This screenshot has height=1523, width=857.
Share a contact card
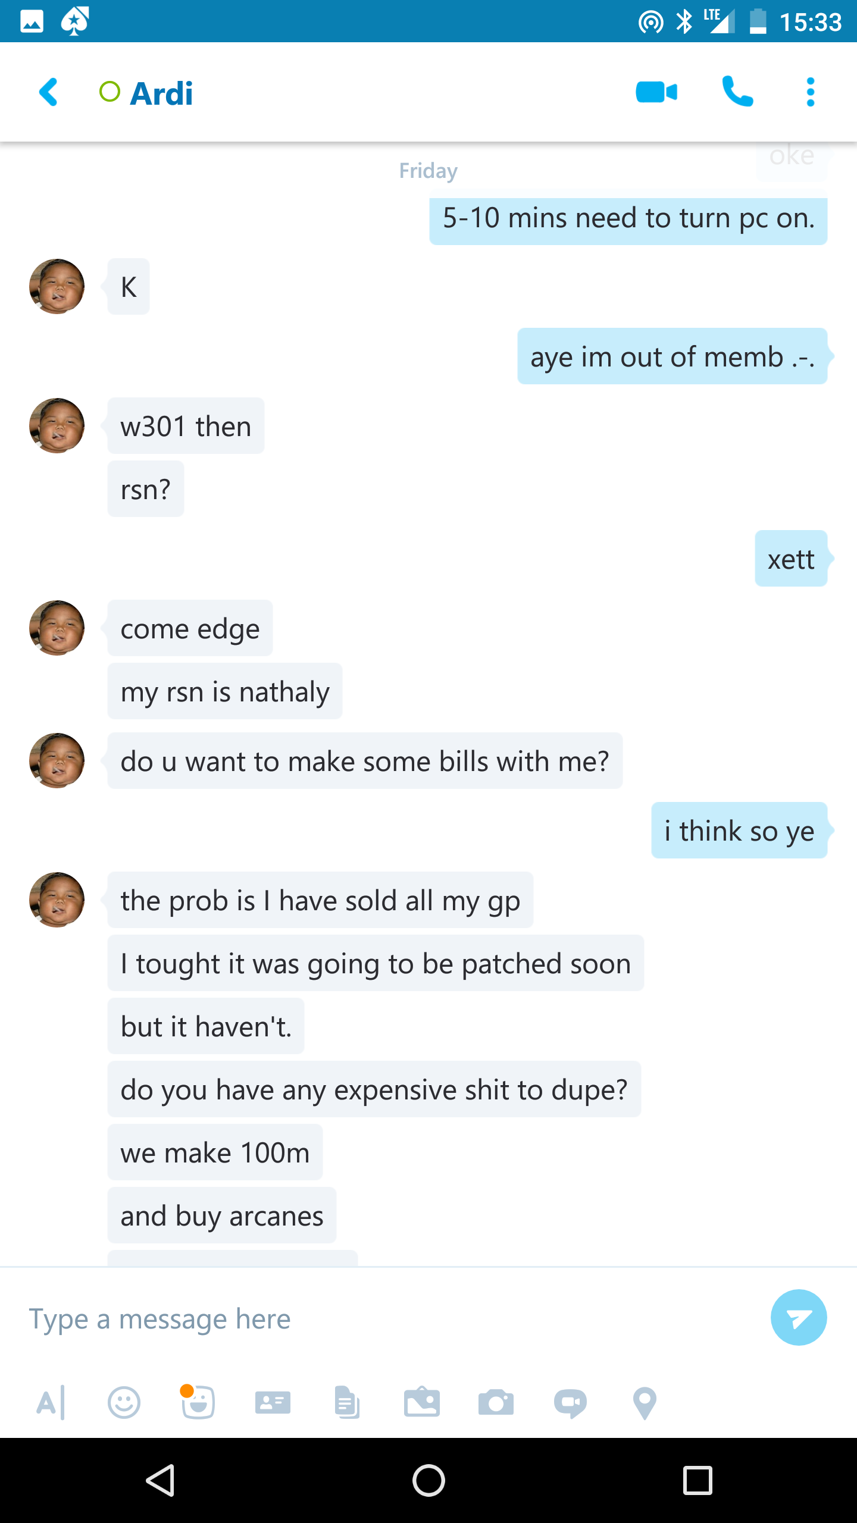(273, 1403)
